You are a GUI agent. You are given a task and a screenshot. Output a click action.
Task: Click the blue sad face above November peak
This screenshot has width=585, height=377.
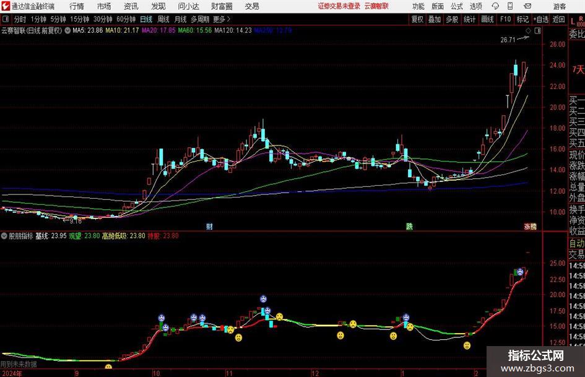coord(263,298)
